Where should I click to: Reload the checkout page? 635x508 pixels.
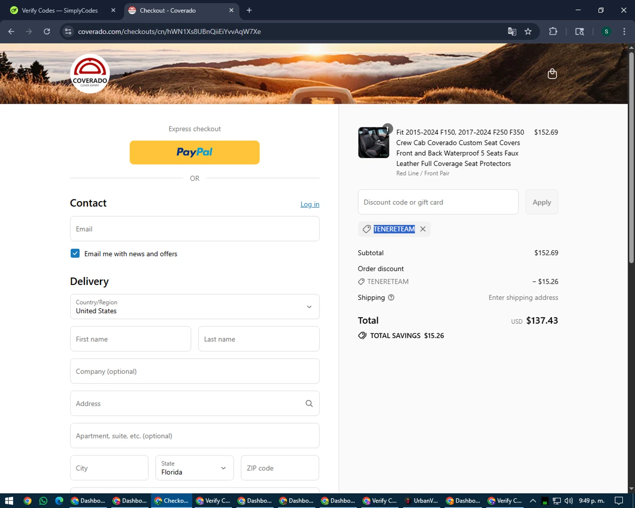tap(47, 31)
